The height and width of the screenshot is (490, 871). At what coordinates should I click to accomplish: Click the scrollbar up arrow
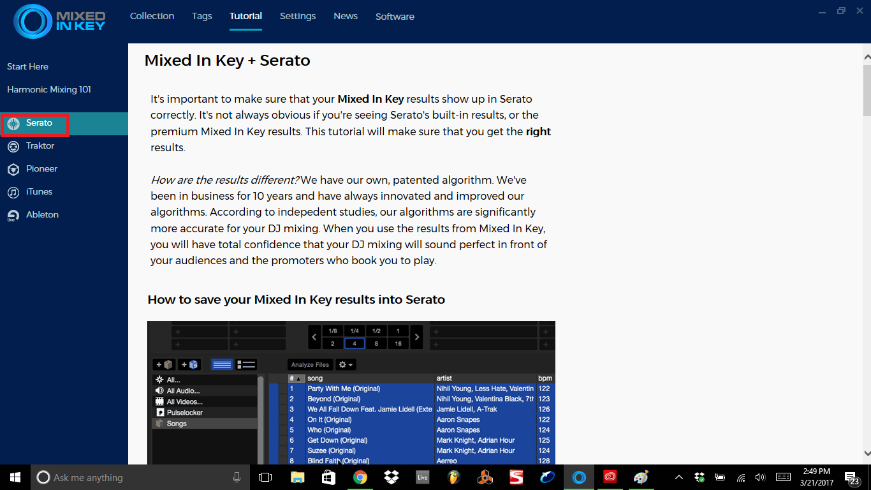(x=867, y=57)
